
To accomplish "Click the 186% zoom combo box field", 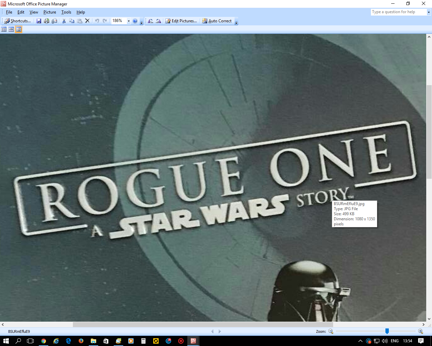I will (x=119, y=21).
